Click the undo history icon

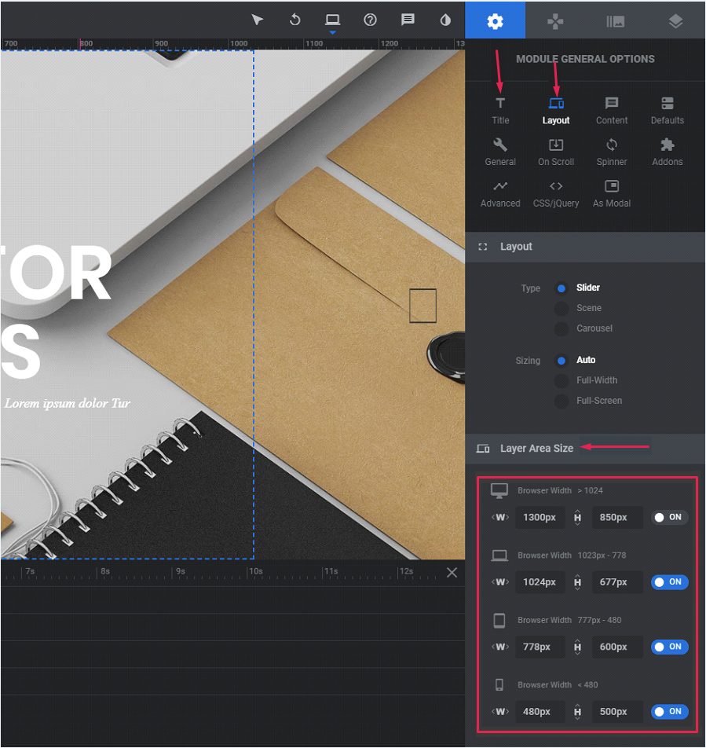tap(295, 20)
